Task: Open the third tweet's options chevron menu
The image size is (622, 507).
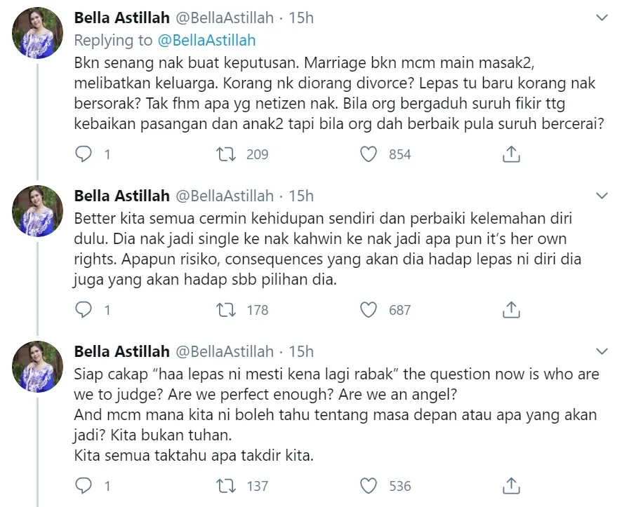Action: pos(602,351)
